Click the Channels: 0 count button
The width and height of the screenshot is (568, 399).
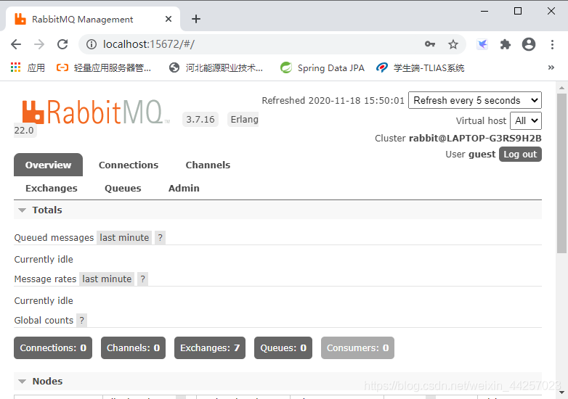[134, 347]
